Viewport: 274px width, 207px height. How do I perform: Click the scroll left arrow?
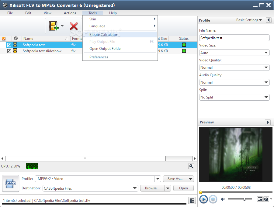point(2,158)
